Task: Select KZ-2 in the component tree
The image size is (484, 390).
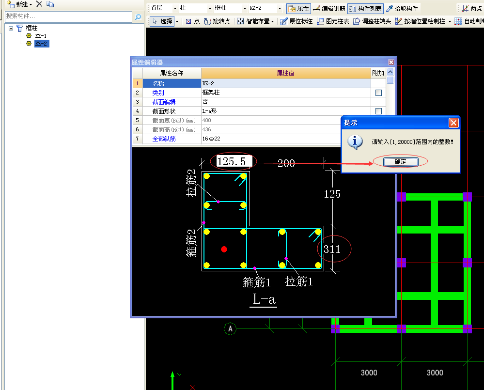Action: (41, 44)
